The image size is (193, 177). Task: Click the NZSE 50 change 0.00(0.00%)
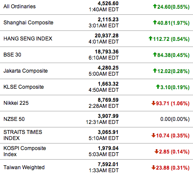175,119
